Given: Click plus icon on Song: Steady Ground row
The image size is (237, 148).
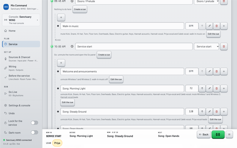Looking at the screenshot, I should 224,112.
